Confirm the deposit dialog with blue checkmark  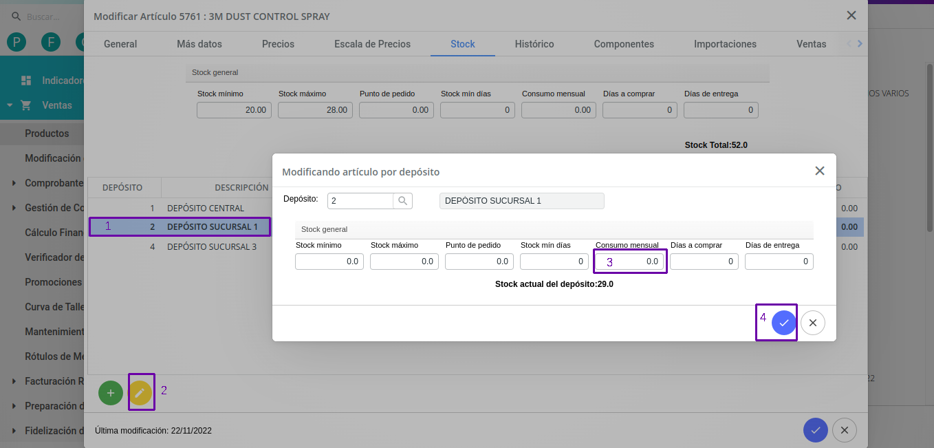pyautogui.click(x=783, y=323)
